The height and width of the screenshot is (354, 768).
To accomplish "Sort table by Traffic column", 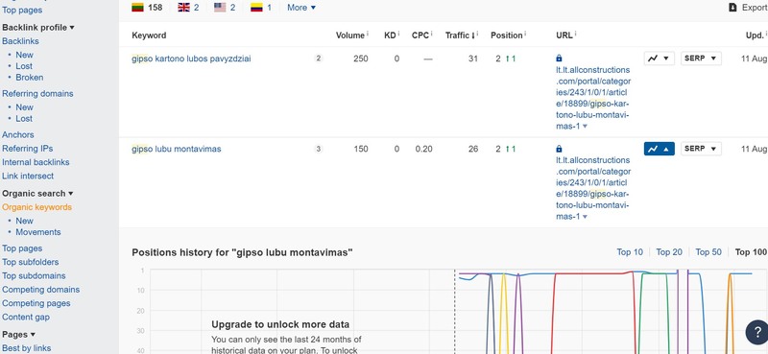I will coord(460,35).
